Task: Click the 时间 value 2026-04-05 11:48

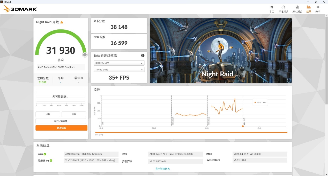Action: [260, 154]
